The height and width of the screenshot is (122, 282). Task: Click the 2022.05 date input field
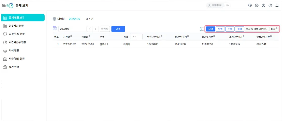pos(72,29)
